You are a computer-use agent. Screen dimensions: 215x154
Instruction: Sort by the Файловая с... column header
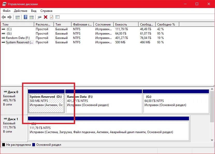[82, 25]
